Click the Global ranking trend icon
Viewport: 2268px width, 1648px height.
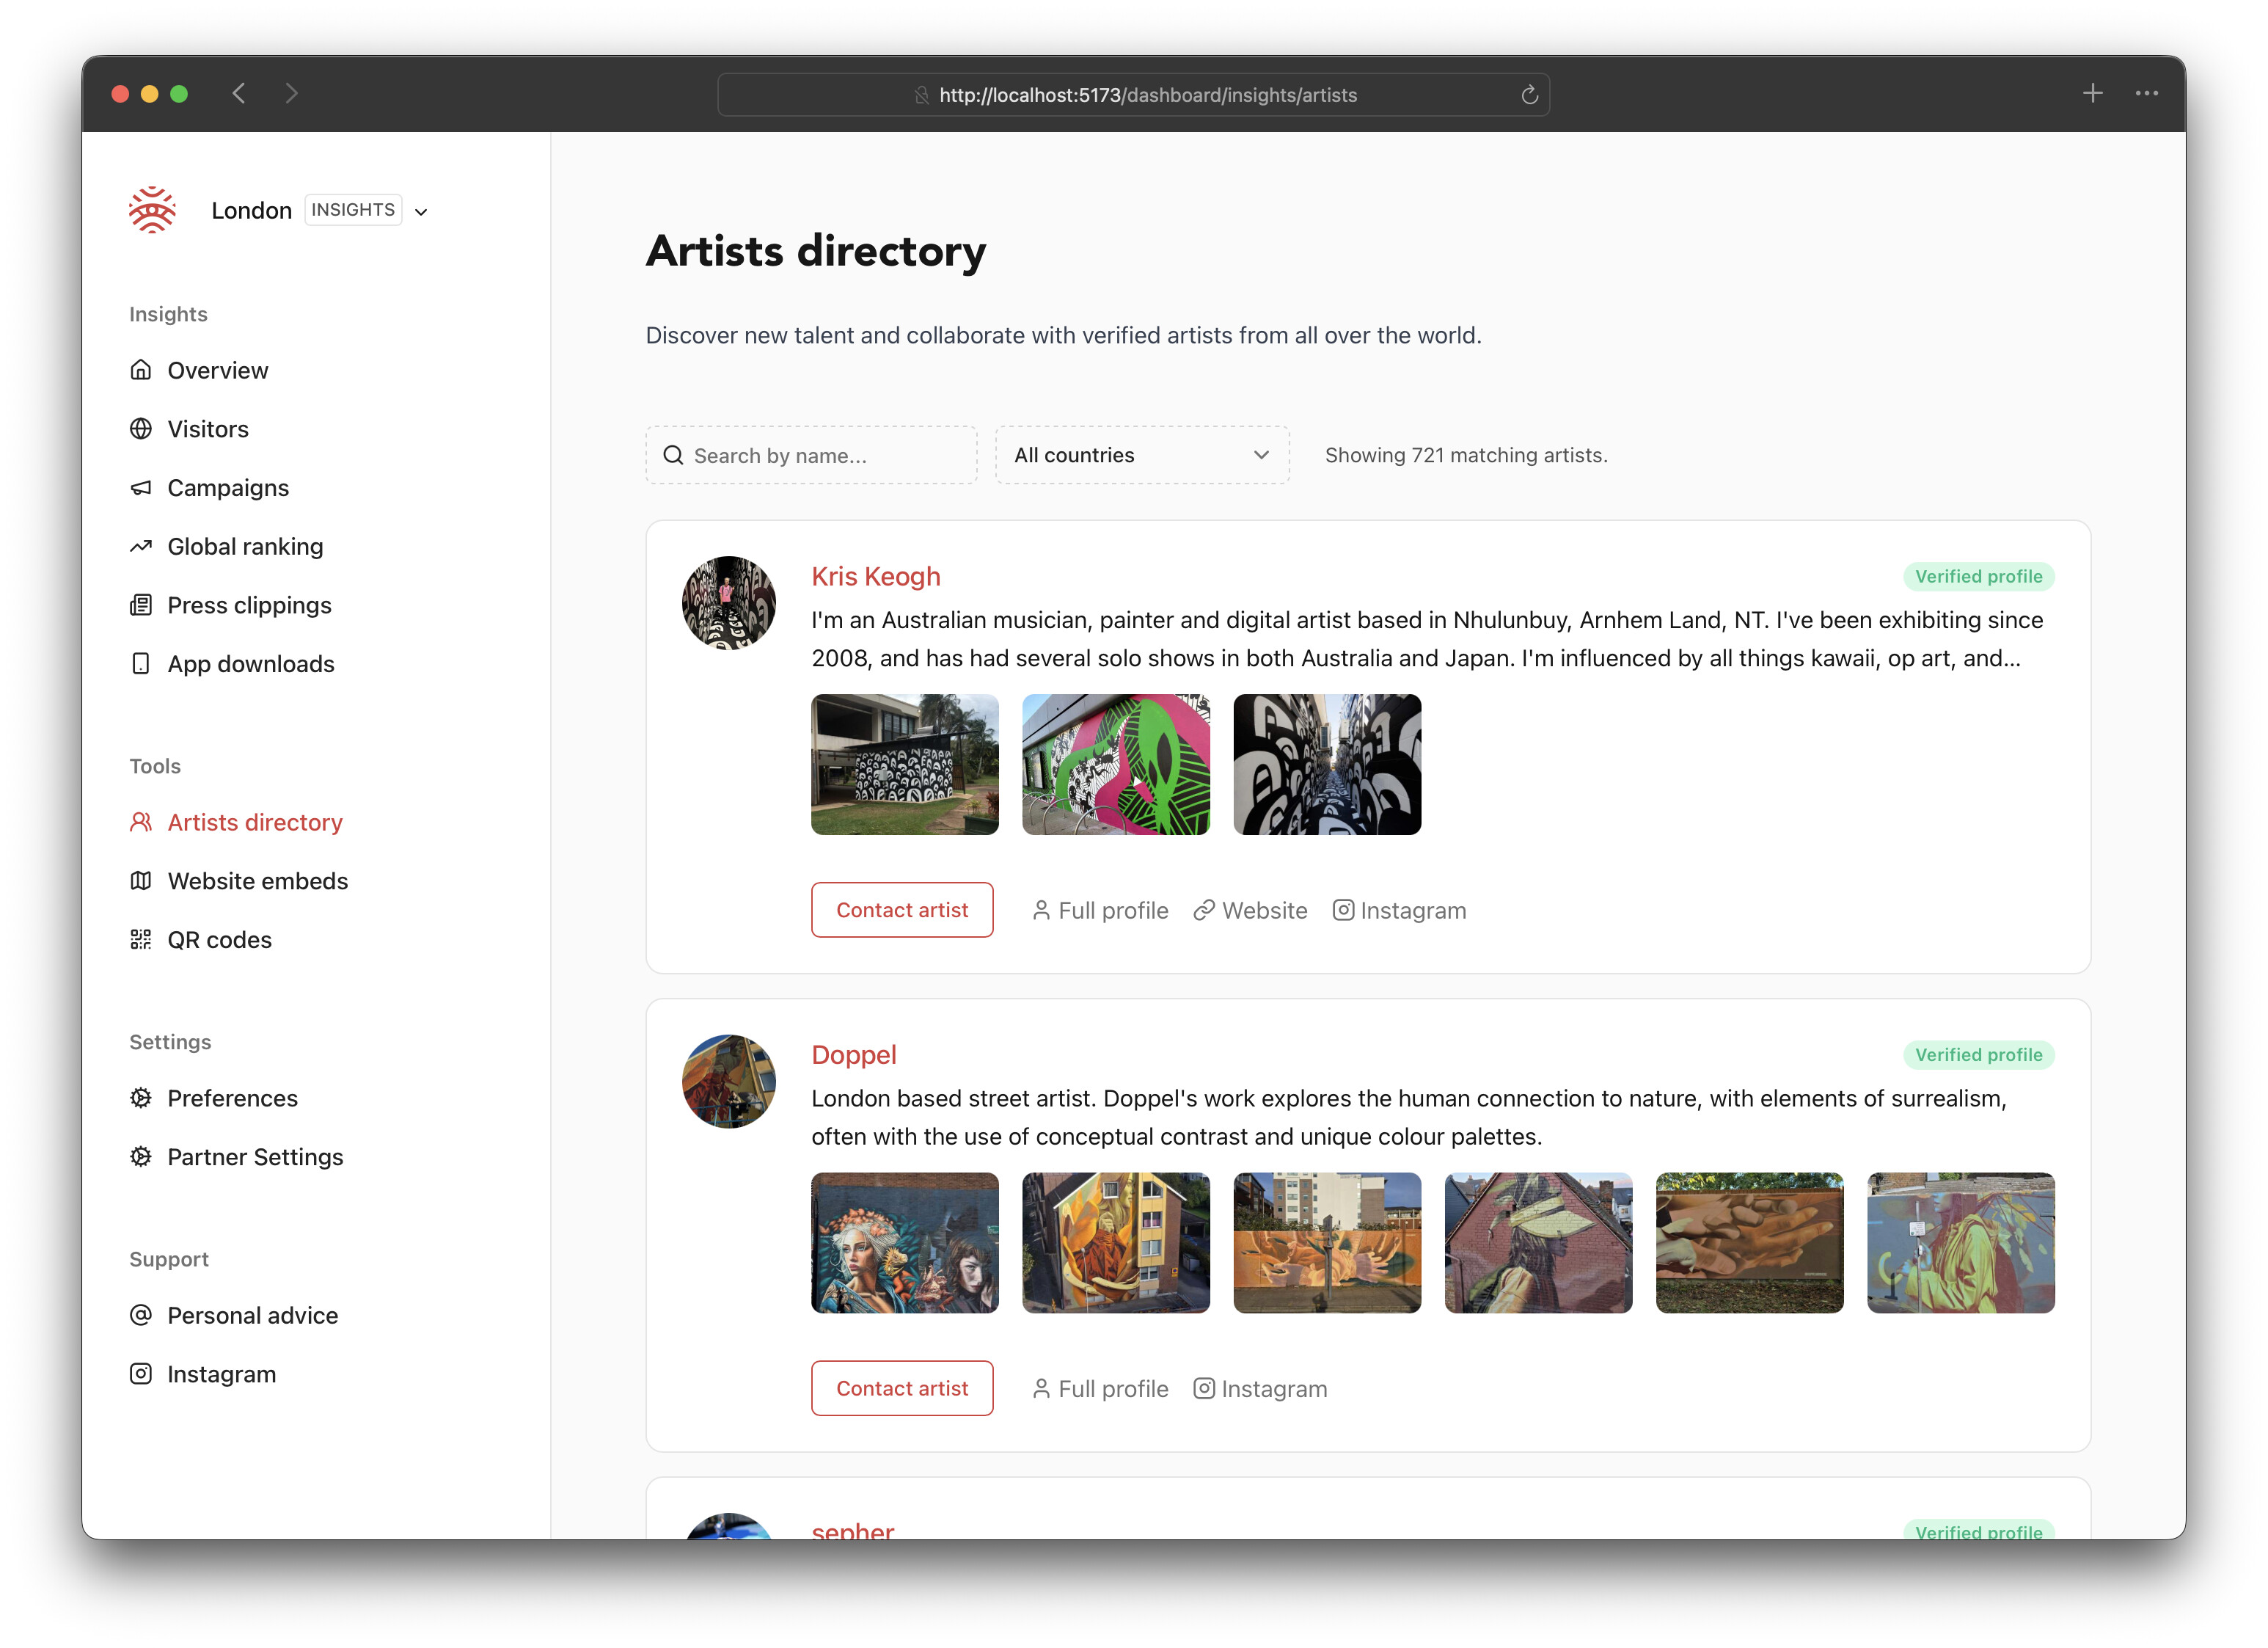point(141,547)
